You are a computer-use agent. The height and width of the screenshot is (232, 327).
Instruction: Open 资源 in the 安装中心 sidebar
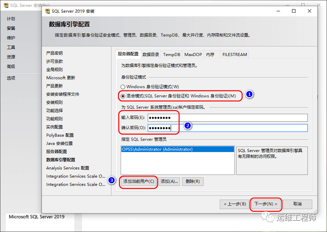coord(11,57)
